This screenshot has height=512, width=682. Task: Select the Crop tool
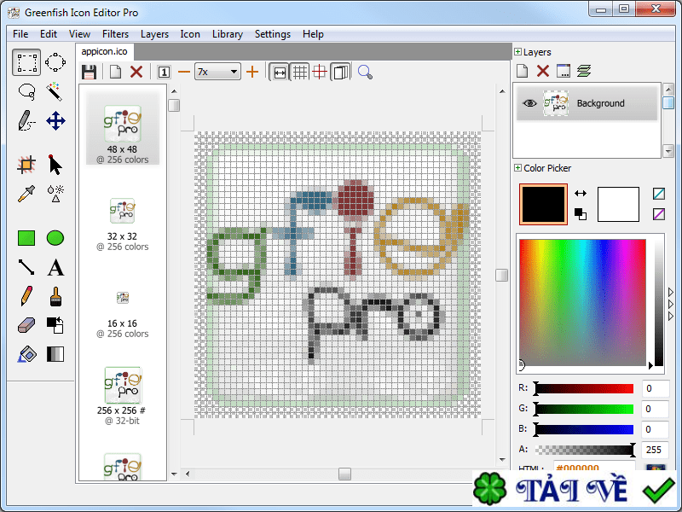click(26, 165)
